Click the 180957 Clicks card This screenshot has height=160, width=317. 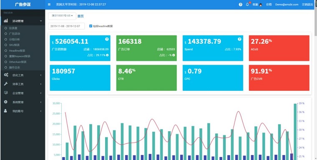(x=80, y=78)
